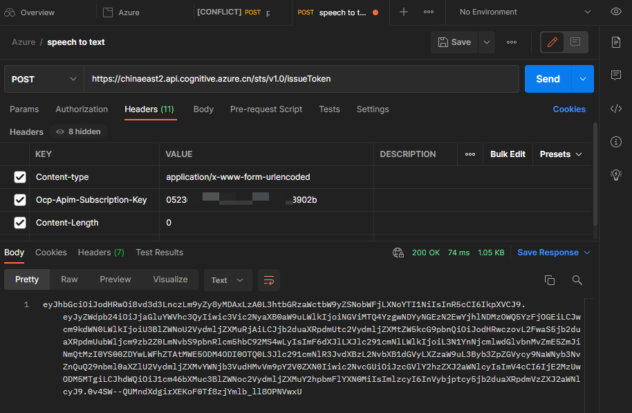The width and height of the screenshot is (632, 413).
Task: Select the Pretty view
Action: (x=27, y=279)
